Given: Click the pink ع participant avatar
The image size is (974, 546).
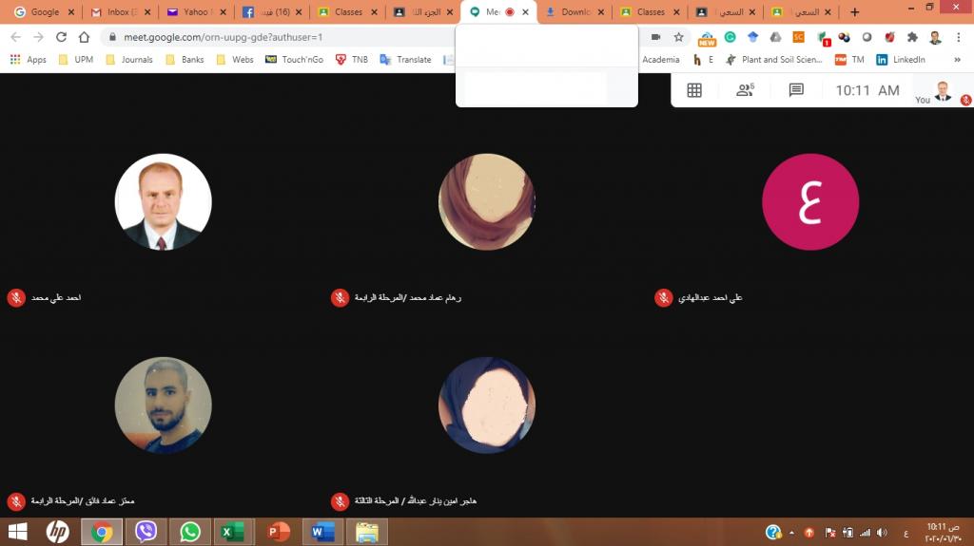Looking at the screenshot, I should (809, 202).
